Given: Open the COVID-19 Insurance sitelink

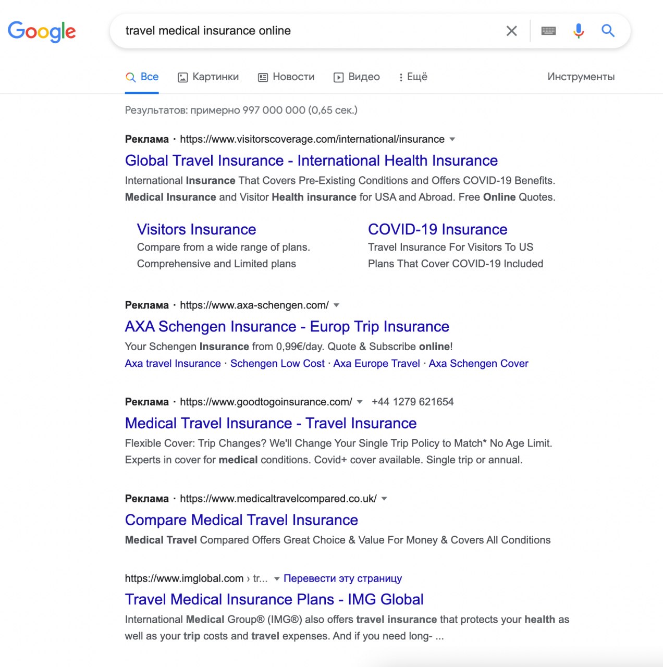Looking at the screenshot, I should [437, 229].
